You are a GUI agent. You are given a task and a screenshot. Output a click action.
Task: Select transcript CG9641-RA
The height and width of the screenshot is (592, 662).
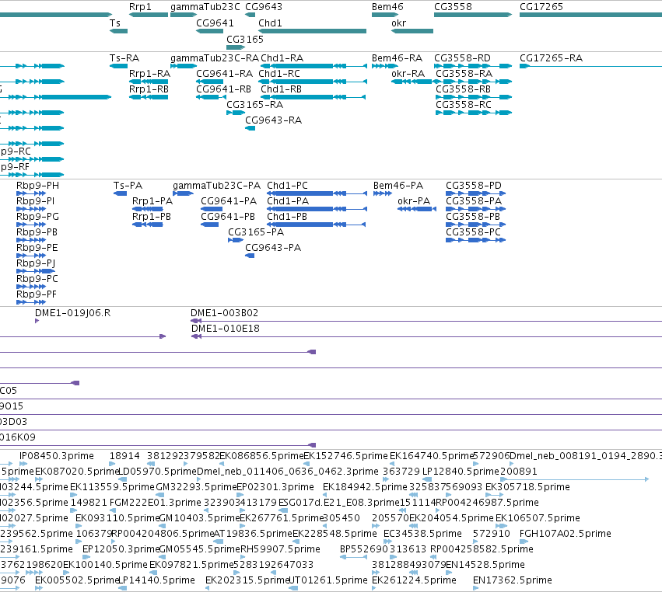210,82
